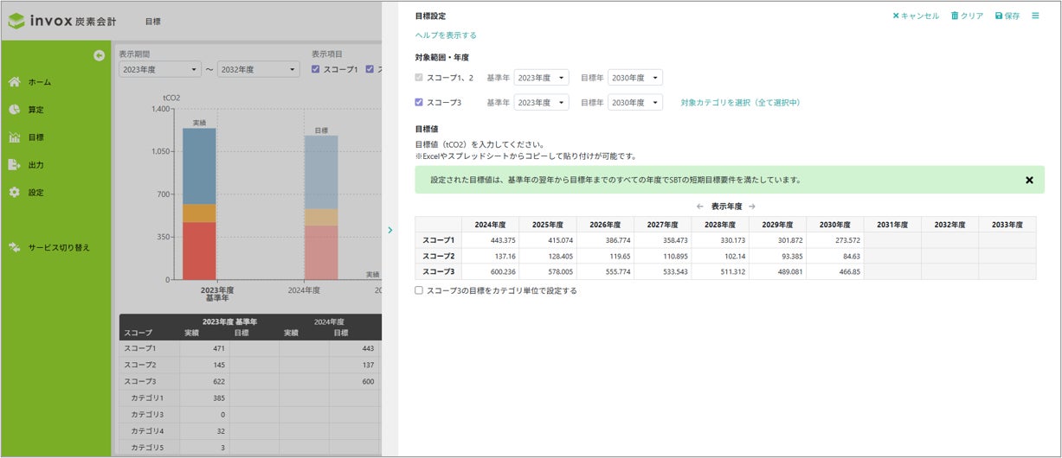Click the red segment of 2023年度 bar
The image size is (1062, 458).
(199, 251)
